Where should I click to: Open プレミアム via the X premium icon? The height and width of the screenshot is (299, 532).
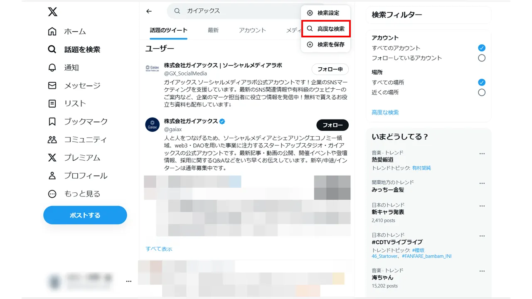[52, 157]
